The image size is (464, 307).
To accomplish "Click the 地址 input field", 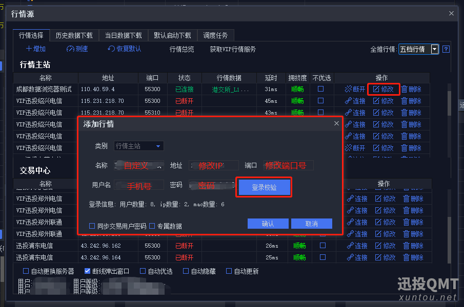I will (x=214, y=165).
